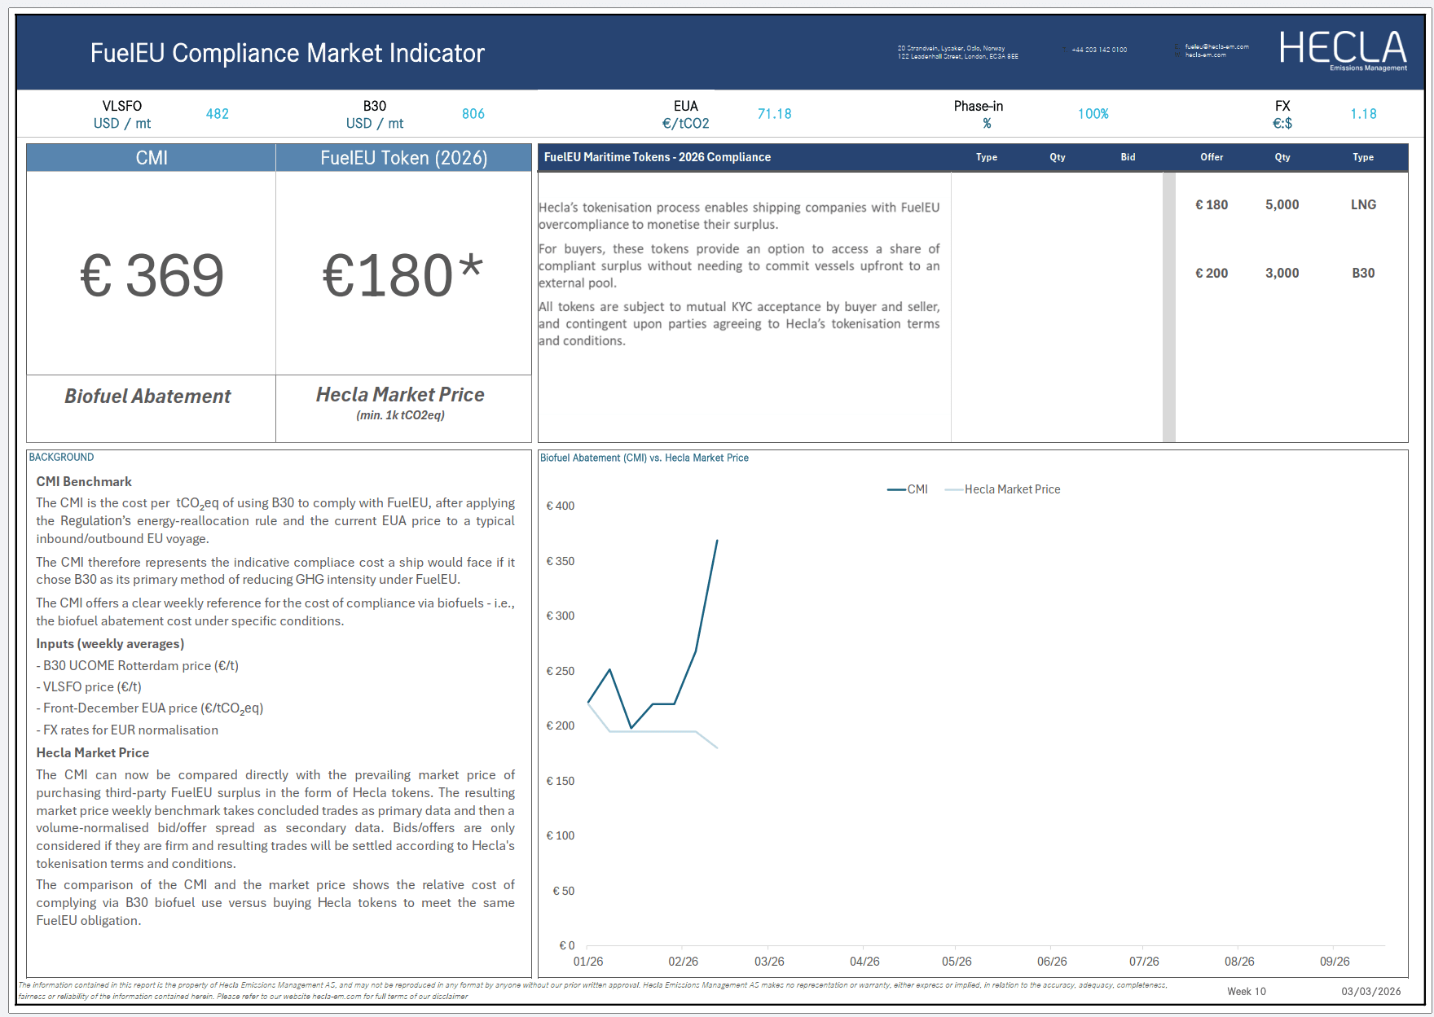Click the € 400 y-axis label
This screenshot has width=1434, height=1017.
coord(561,506)
